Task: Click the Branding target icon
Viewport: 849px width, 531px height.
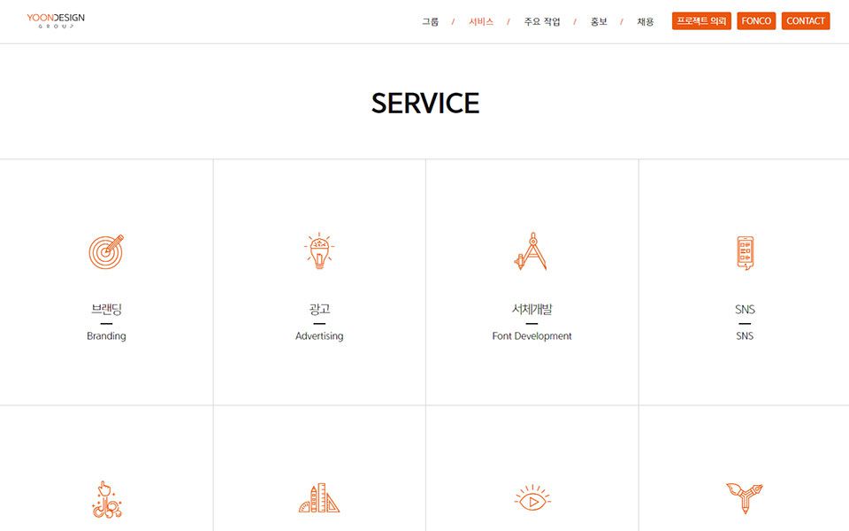Action: 106,251
